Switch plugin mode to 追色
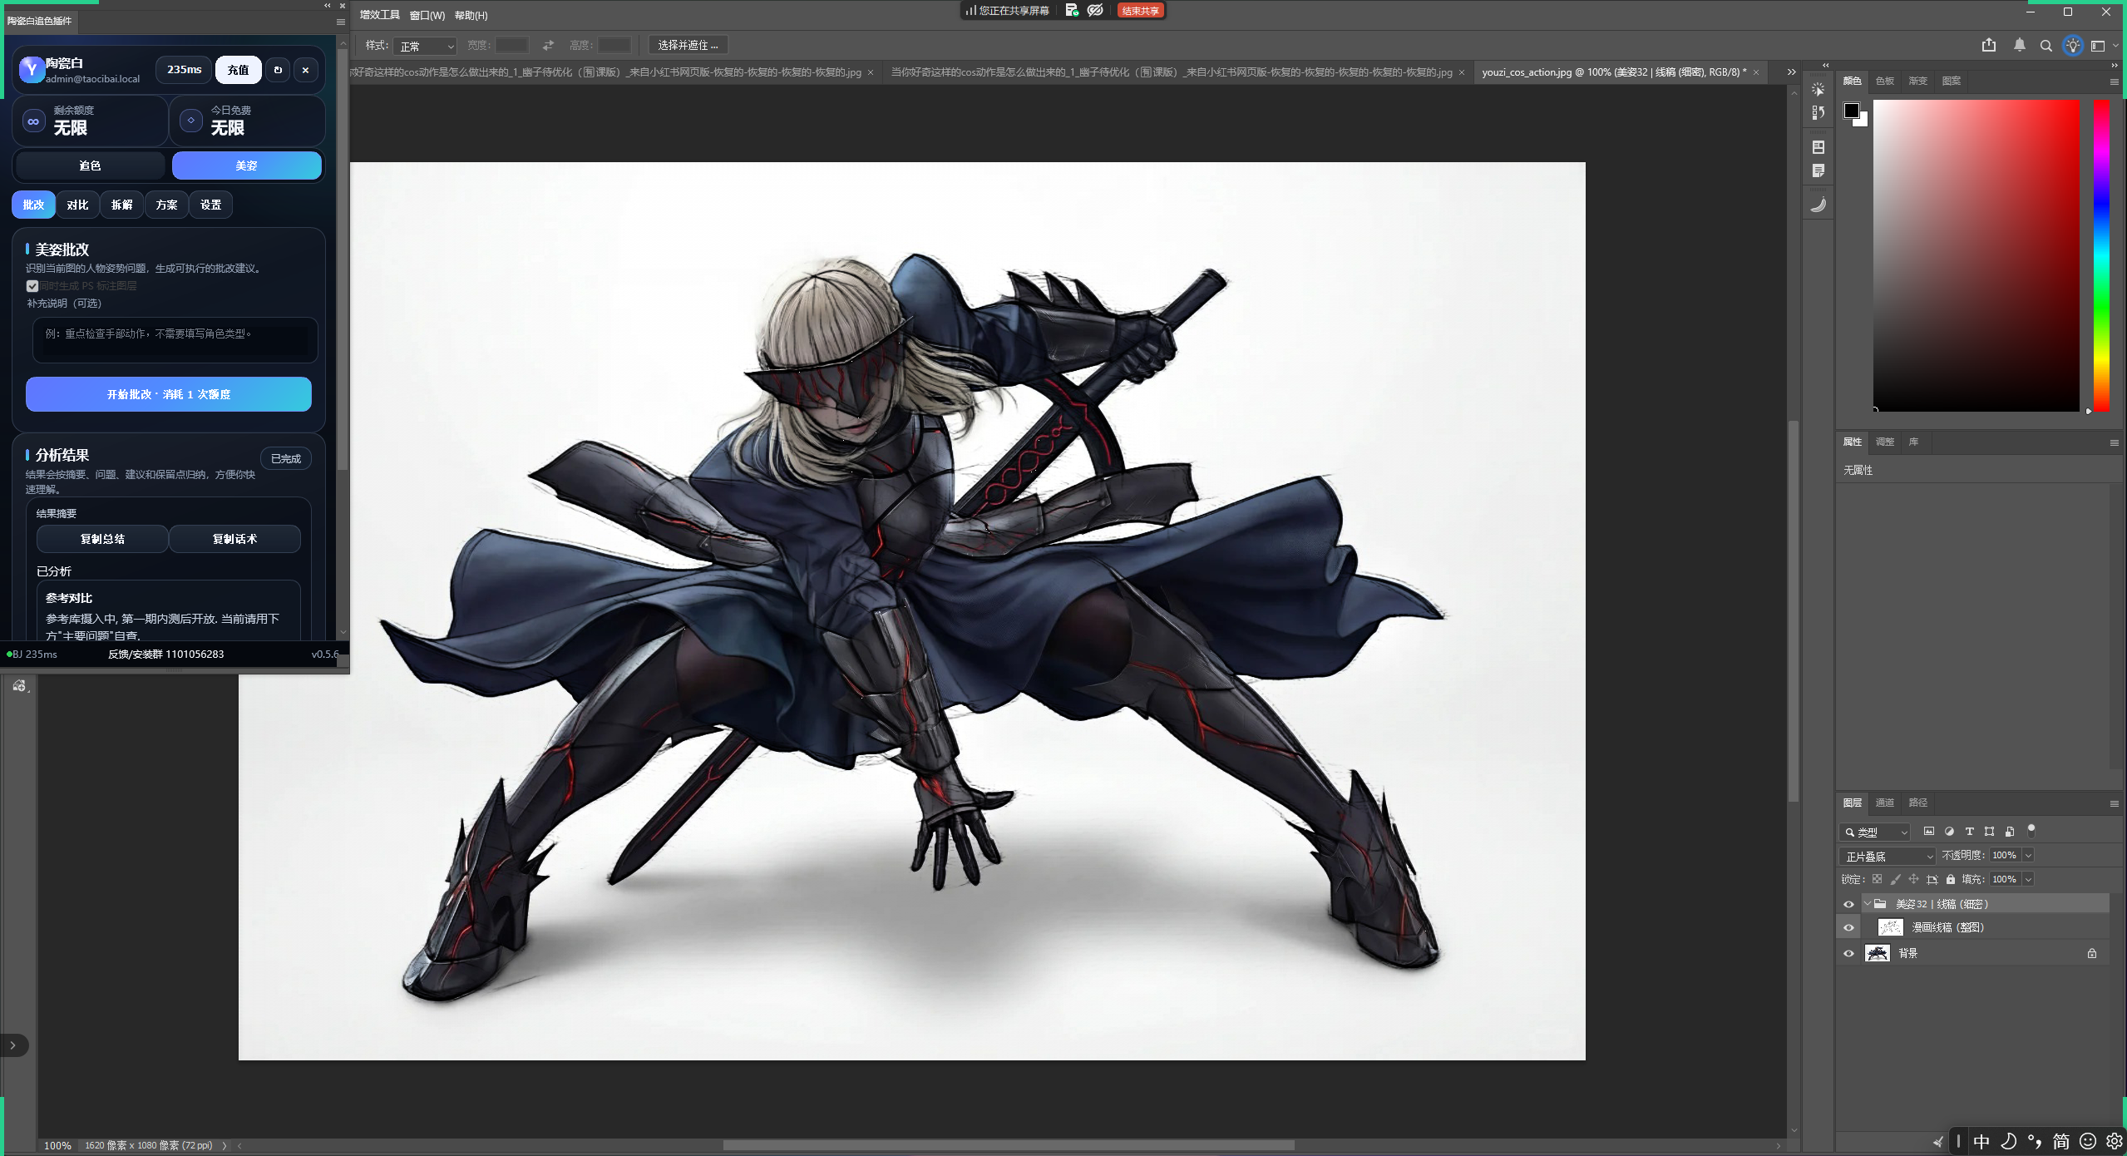 point(90,165)
